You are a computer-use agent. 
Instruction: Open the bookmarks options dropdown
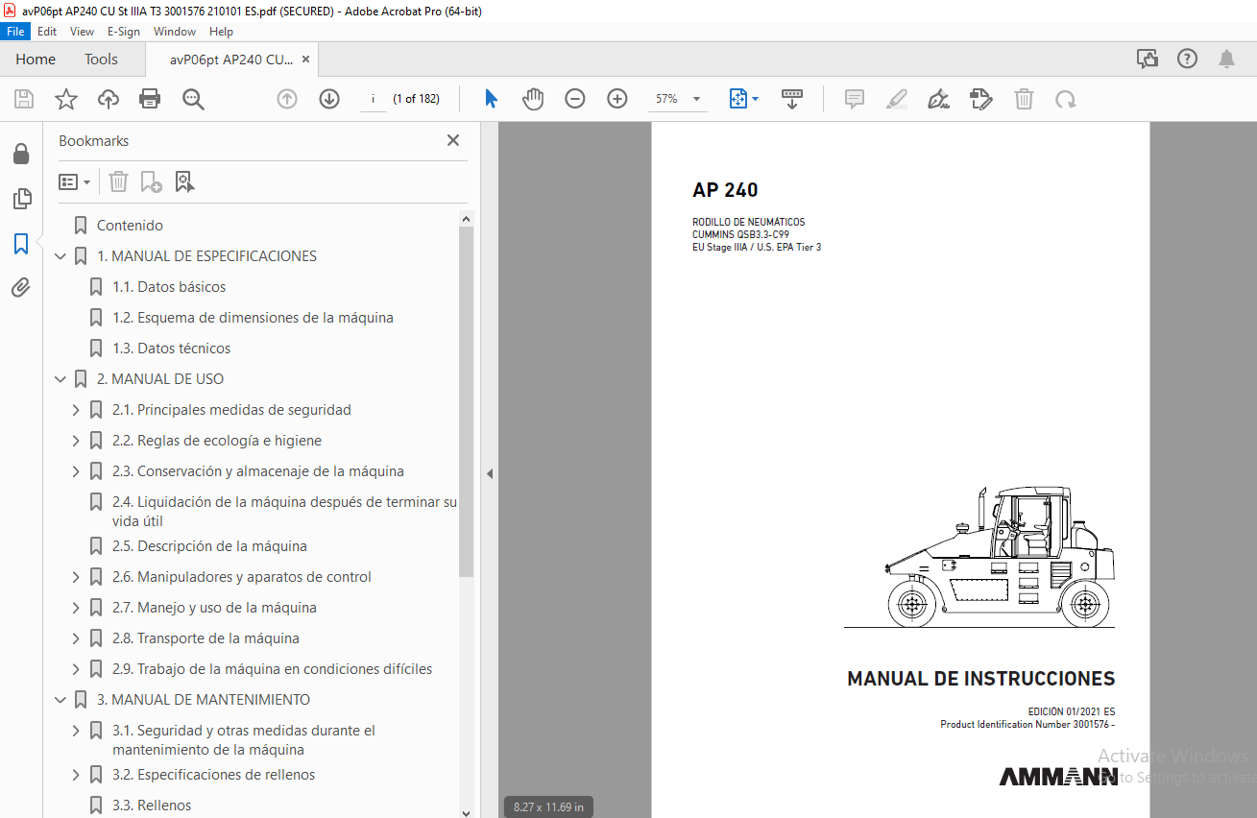[75, 181]
